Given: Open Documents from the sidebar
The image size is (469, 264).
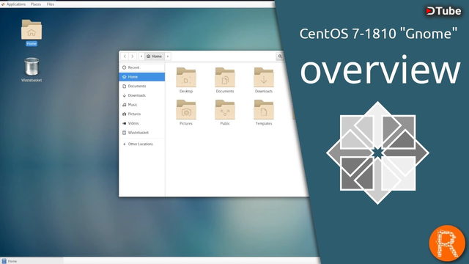Looking at the screenshot, I should tap(141, 87).
